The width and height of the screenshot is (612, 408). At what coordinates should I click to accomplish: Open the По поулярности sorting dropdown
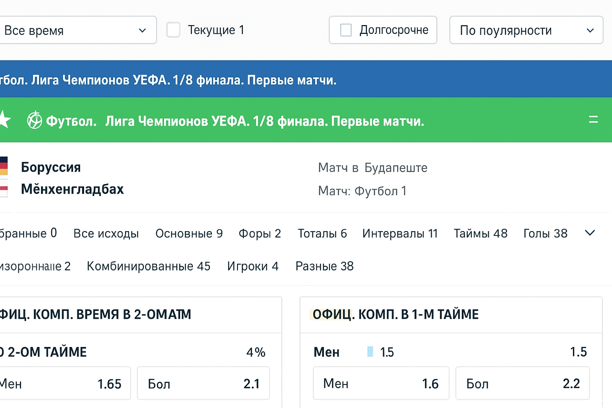pos(526,30)
